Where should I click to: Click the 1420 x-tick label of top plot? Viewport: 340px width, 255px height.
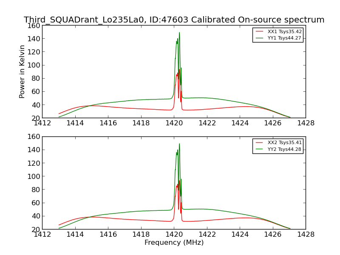coord(174,123)
